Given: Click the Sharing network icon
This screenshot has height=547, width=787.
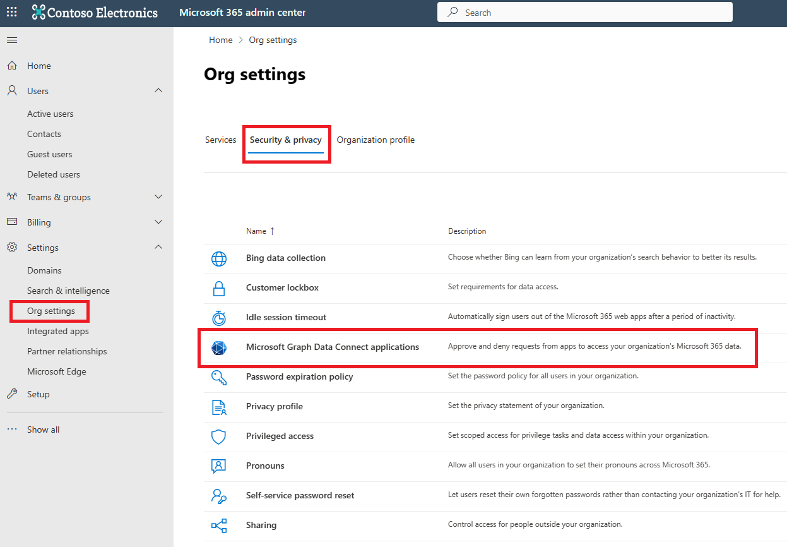Looking at the screenshot, I should (219, 526).
